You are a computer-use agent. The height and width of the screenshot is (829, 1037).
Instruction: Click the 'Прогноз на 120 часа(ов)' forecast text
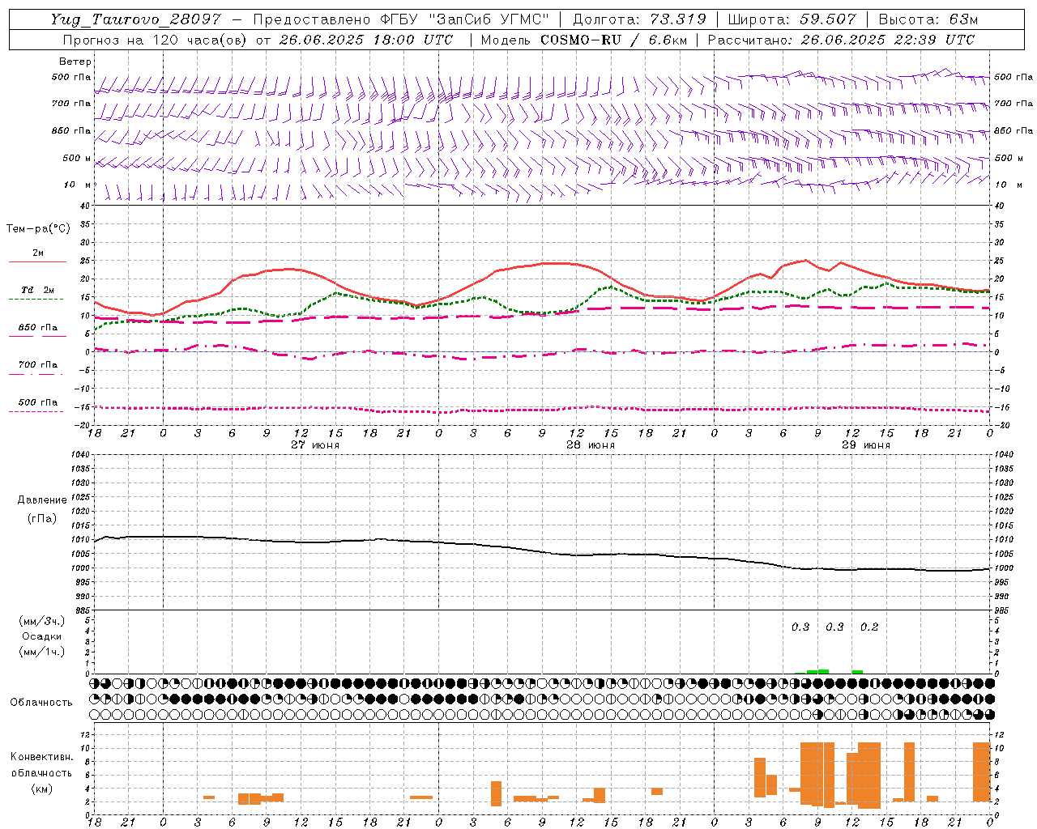[x=156, y=40]
